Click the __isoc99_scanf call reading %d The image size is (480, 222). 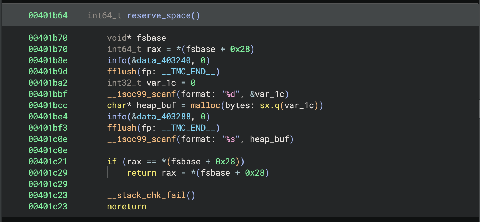[x=141, y=94]
